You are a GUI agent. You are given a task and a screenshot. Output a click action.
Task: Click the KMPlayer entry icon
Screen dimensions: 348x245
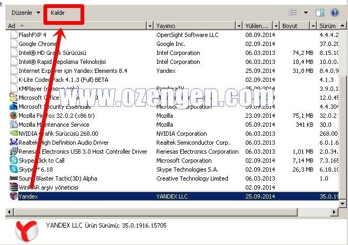coord(14,89)
